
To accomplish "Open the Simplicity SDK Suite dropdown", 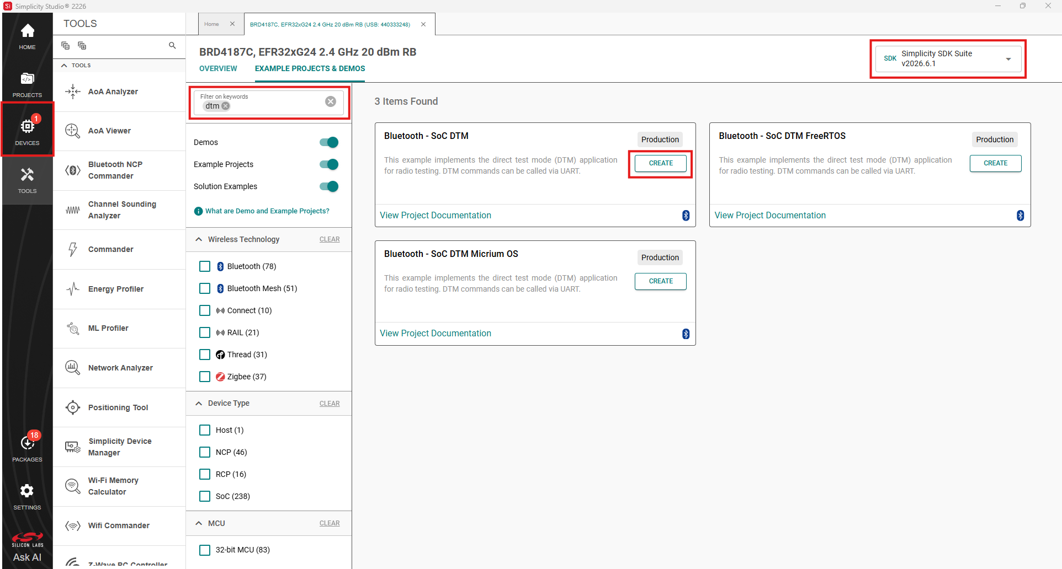I will coord(948,58).
